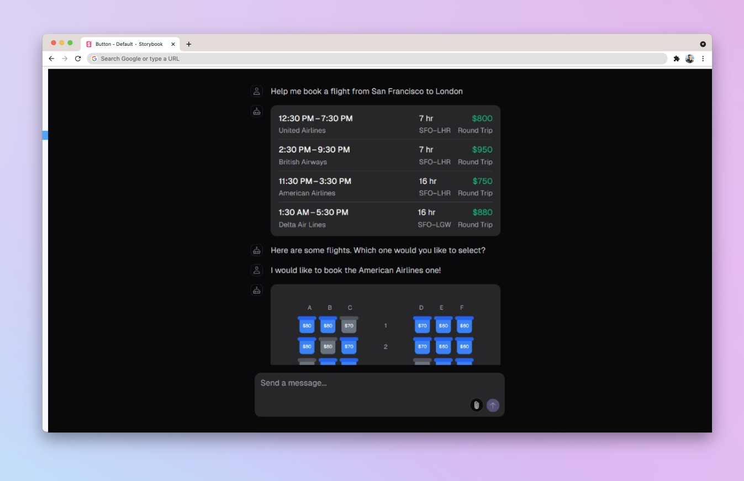Click the browser forward arrow

pos(65,59)
